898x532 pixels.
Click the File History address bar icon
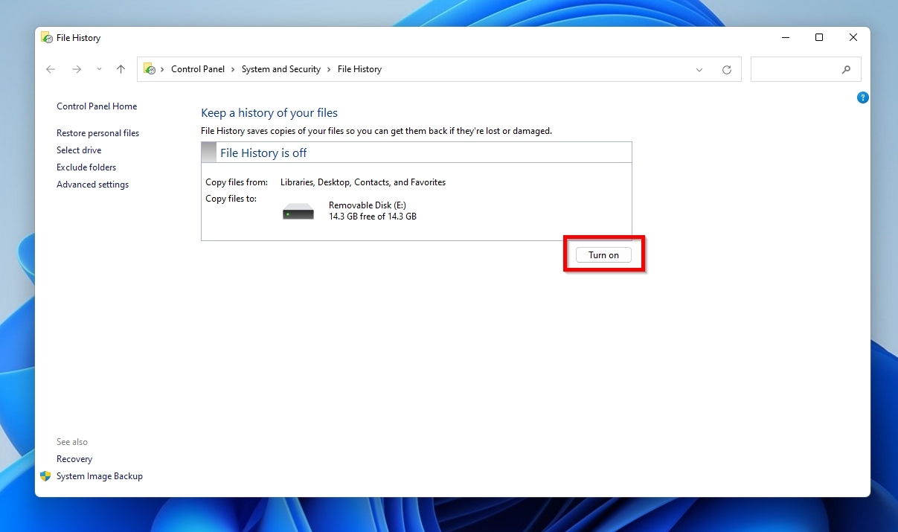tap(150, 69)
